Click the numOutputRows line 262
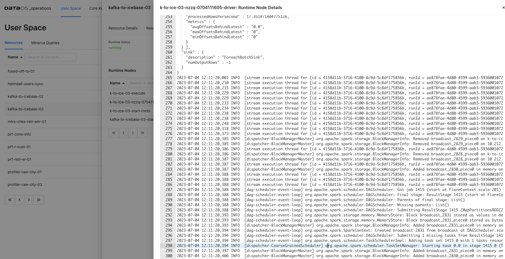Image resolution: width=505 pixels, height=259 pixels. coord(208,62)
